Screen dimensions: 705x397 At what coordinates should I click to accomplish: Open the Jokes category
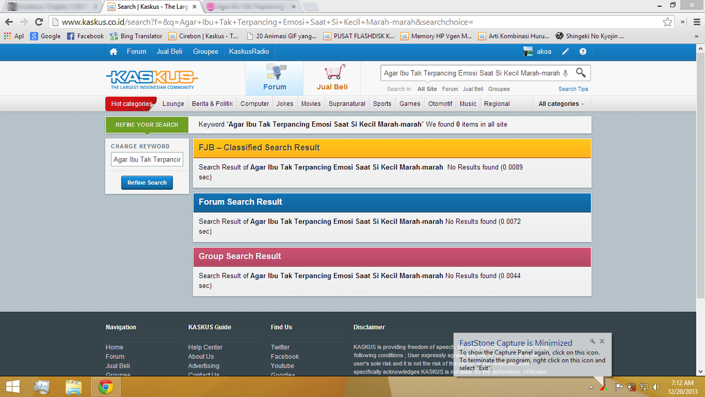click(285, 104)
